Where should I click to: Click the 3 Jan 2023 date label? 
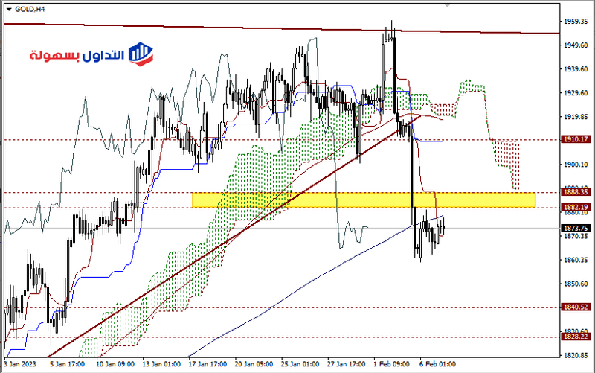click(x=19, y=365)
